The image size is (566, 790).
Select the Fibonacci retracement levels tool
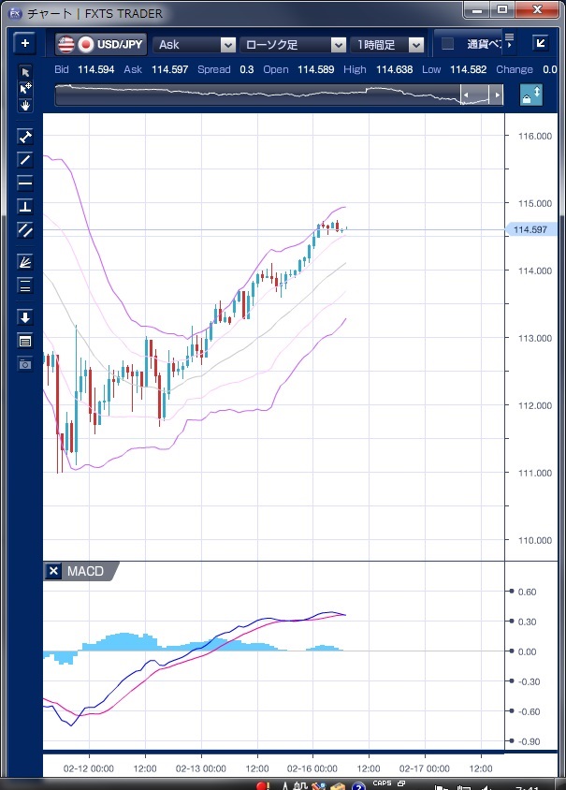pos(25,285)
